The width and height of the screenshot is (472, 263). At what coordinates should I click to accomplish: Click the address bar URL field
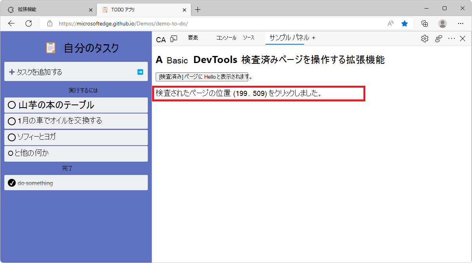tap(118, 23)
